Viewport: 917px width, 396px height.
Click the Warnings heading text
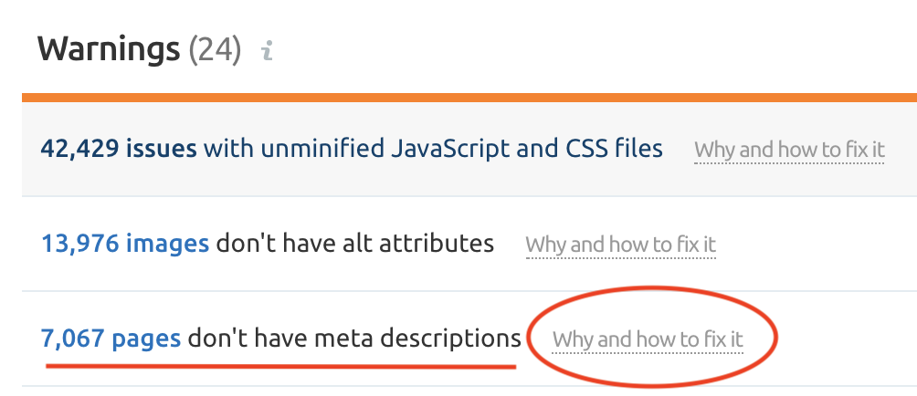(x=109, y=48)
